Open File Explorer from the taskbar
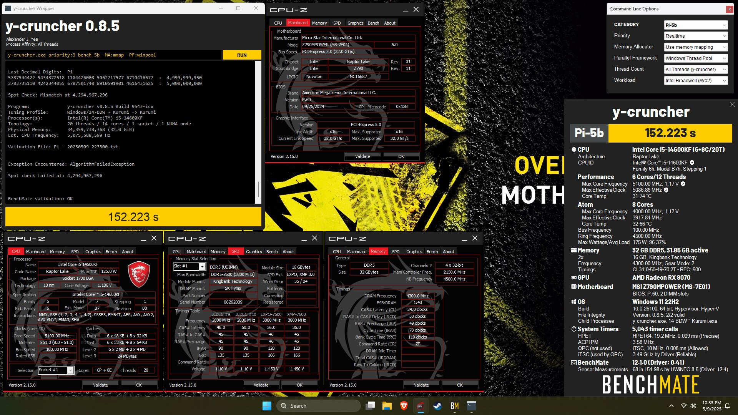The image size is (738, 415). [x=387, y=406]
